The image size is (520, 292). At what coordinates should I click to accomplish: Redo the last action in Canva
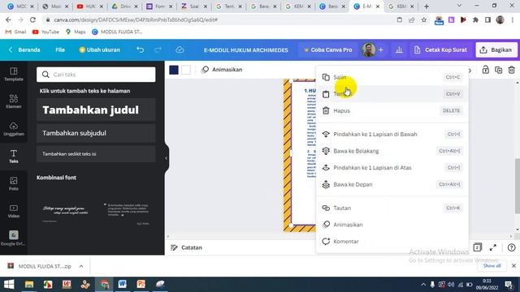pos(158,49)
